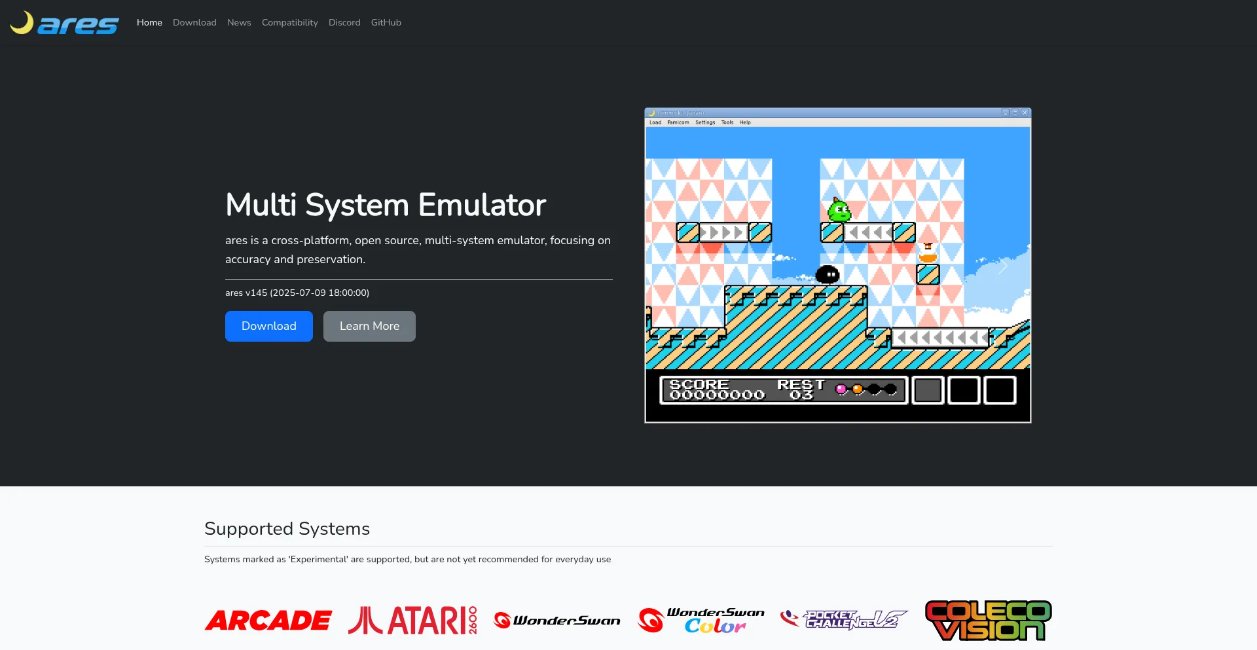Go to the News page
The image size is (1257, 650).
pyautogui.click(x=239, y=22)
